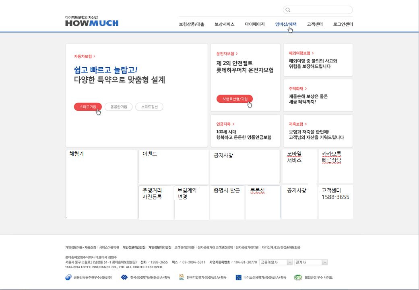This screenshot has width=419, height=290.
Task: Click the footer fax number 02-2094-5311
Action: (194, 262)
